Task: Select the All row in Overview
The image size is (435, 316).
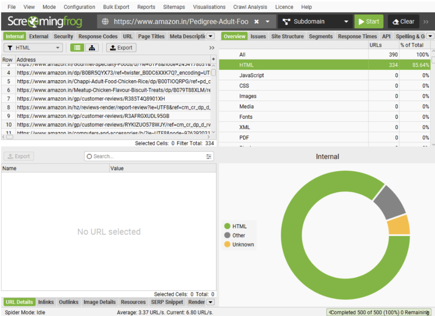Action: point(325,55)
